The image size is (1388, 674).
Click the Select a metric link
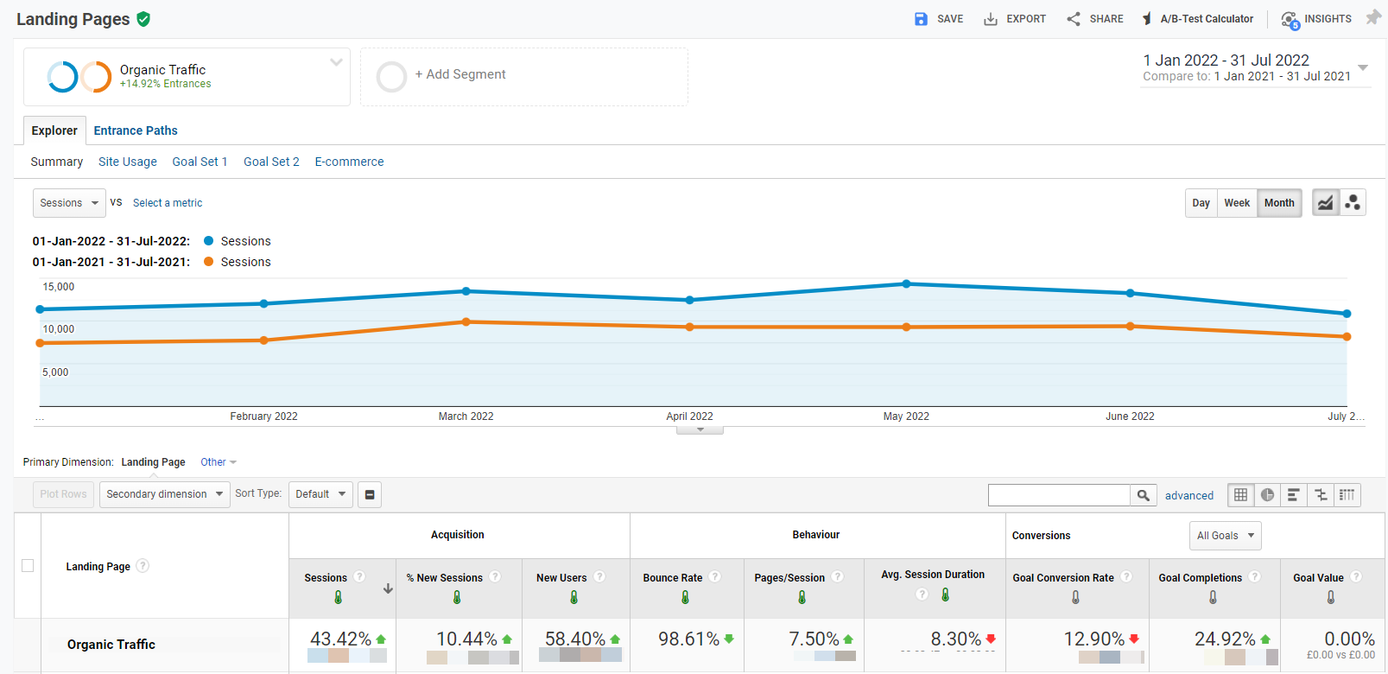[x=168, y=203]
